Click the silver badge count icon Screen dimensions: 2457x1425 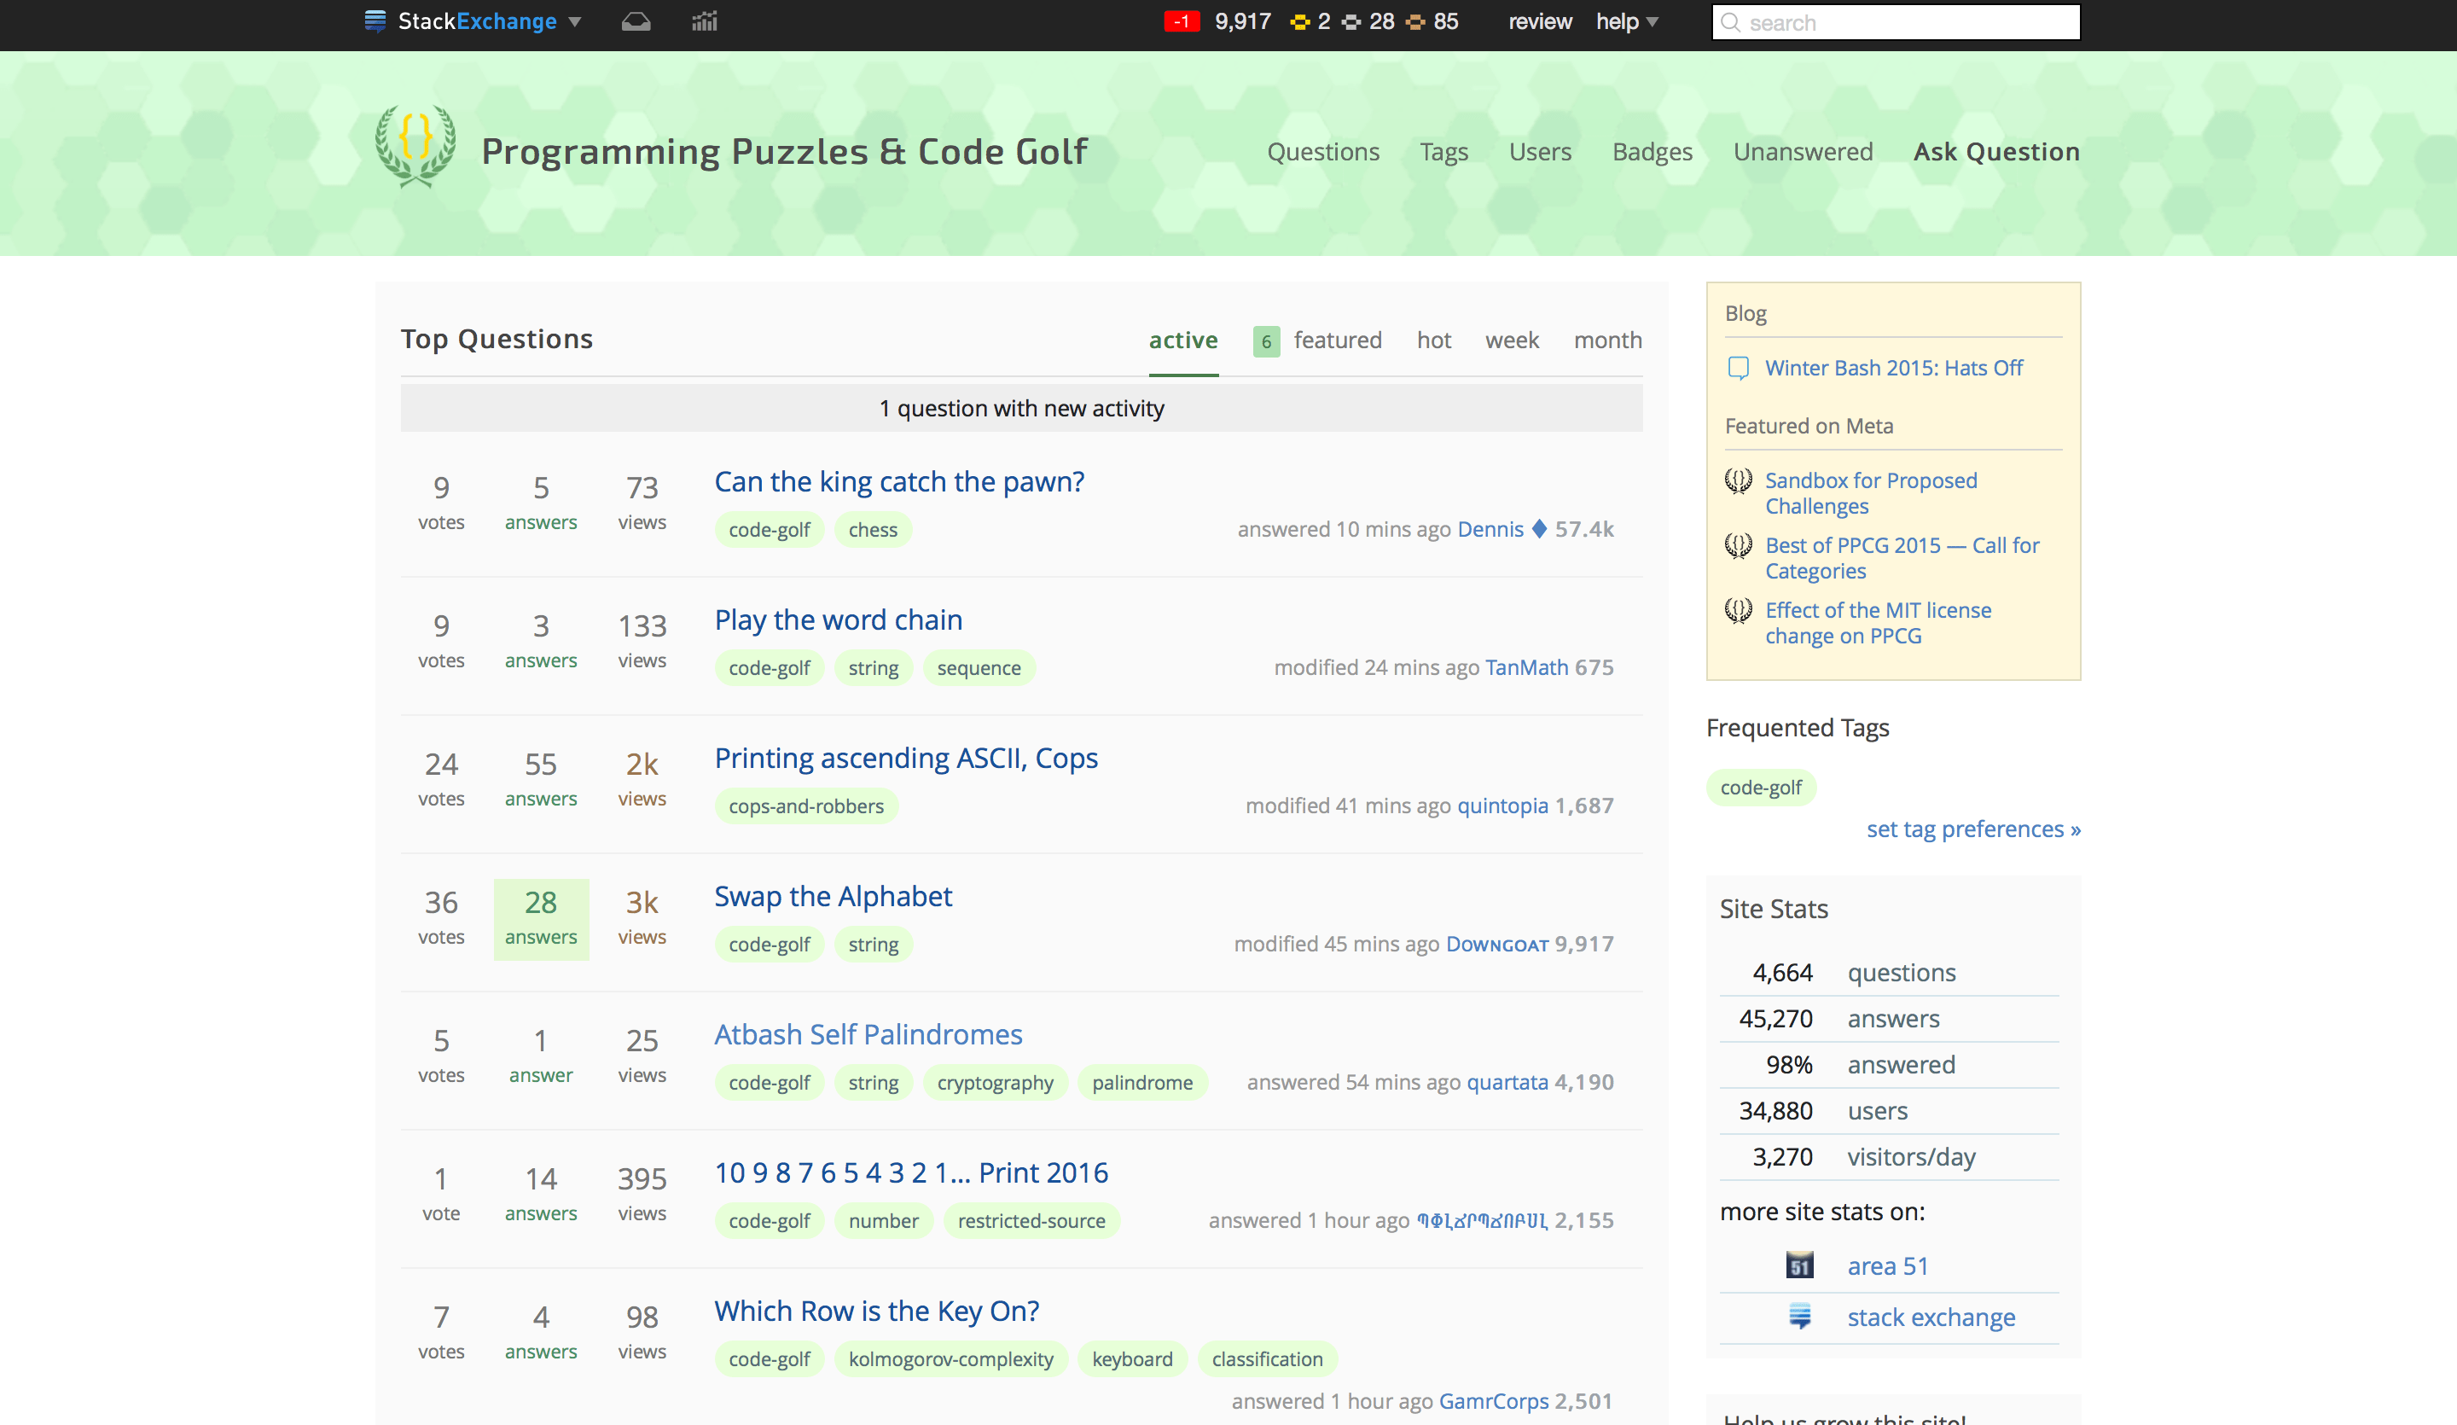(1349, 21)
